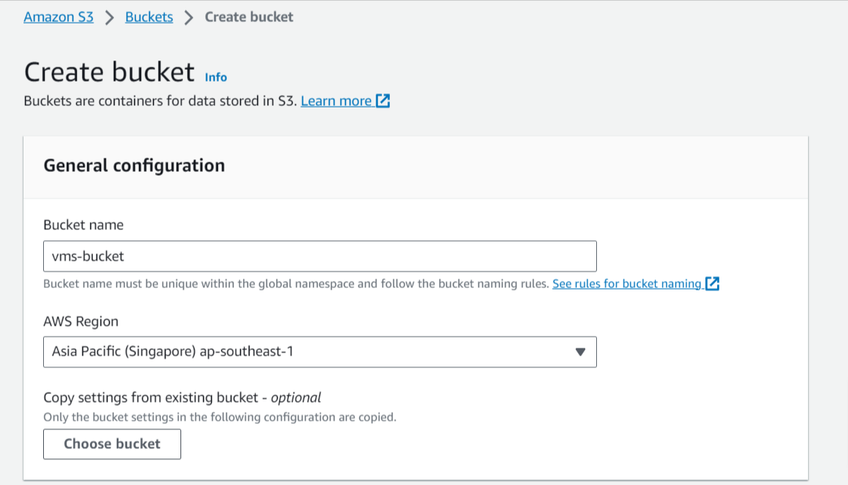Go to the Buckets breadcrumb link

tap(149, 16)
